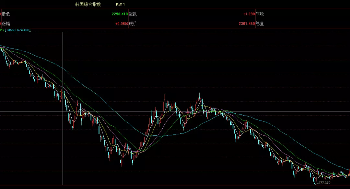350x189 pixels.
Task: Click the MA60: 674.496 indicator label
Action: (x=18, y=30)
